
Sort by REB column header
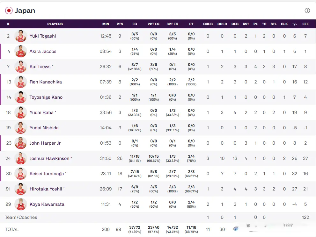[235, 24]
